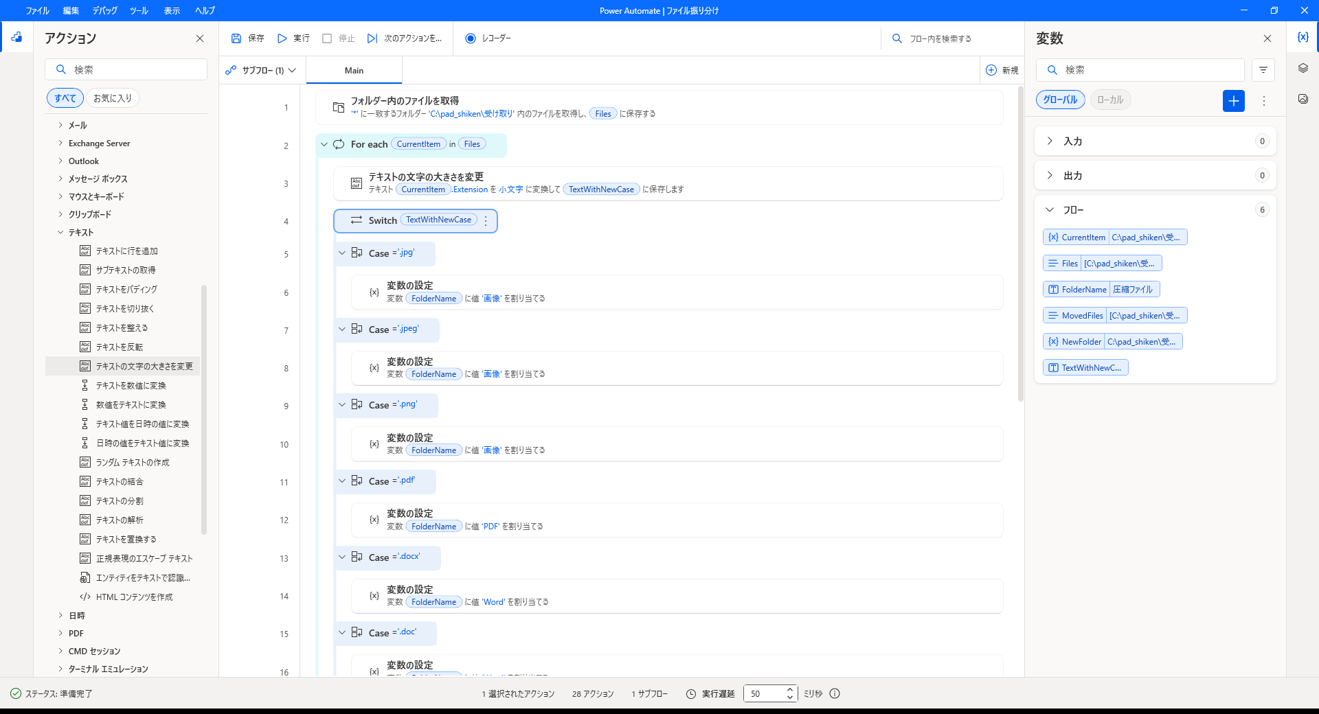This screenshot has width=1319, height=714.
Task: Expand the 出力 variables section
Action: pos(1050,175)
